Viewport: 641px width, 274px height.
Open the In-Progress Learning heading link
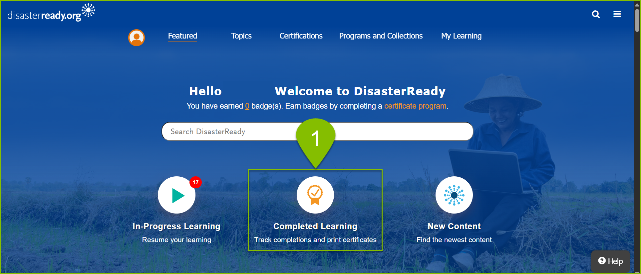tap(176, 226)
